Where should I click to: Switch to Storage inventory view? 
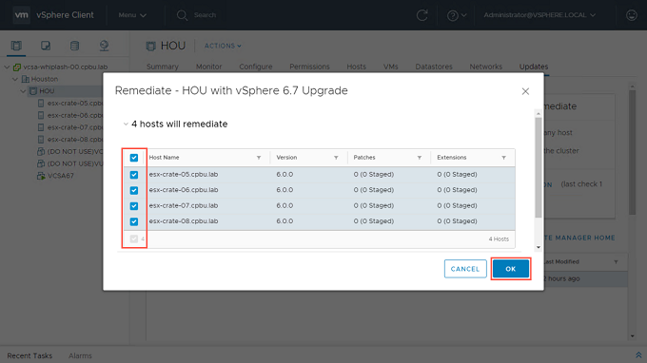[74, 46]
